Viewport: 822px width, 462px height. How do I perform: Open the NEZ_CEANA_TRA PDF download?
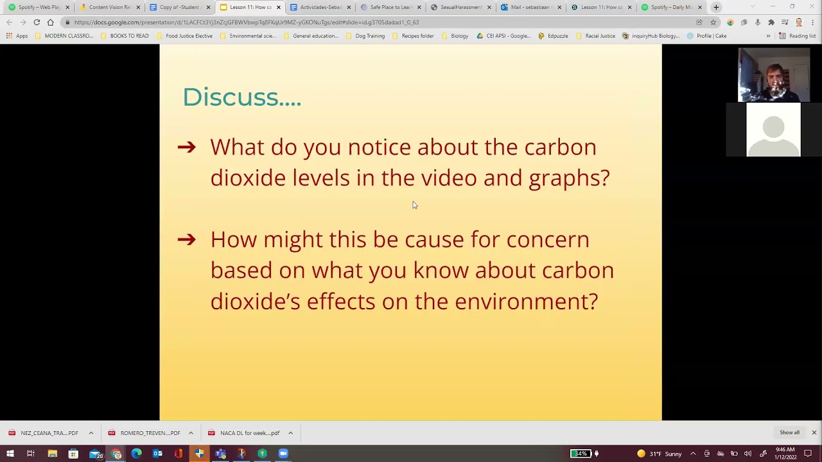pyautogui.click(x=44, y=433)
